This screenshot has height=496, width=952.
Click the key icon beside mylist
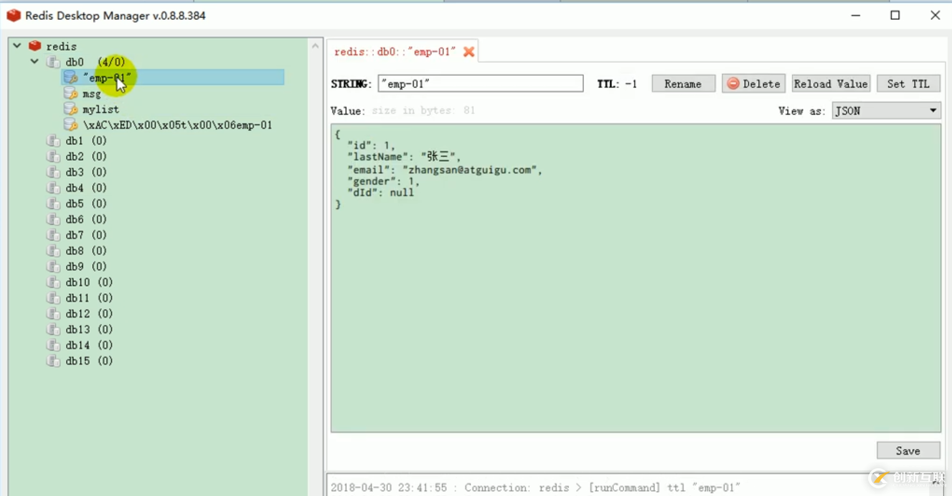(70, 109)
